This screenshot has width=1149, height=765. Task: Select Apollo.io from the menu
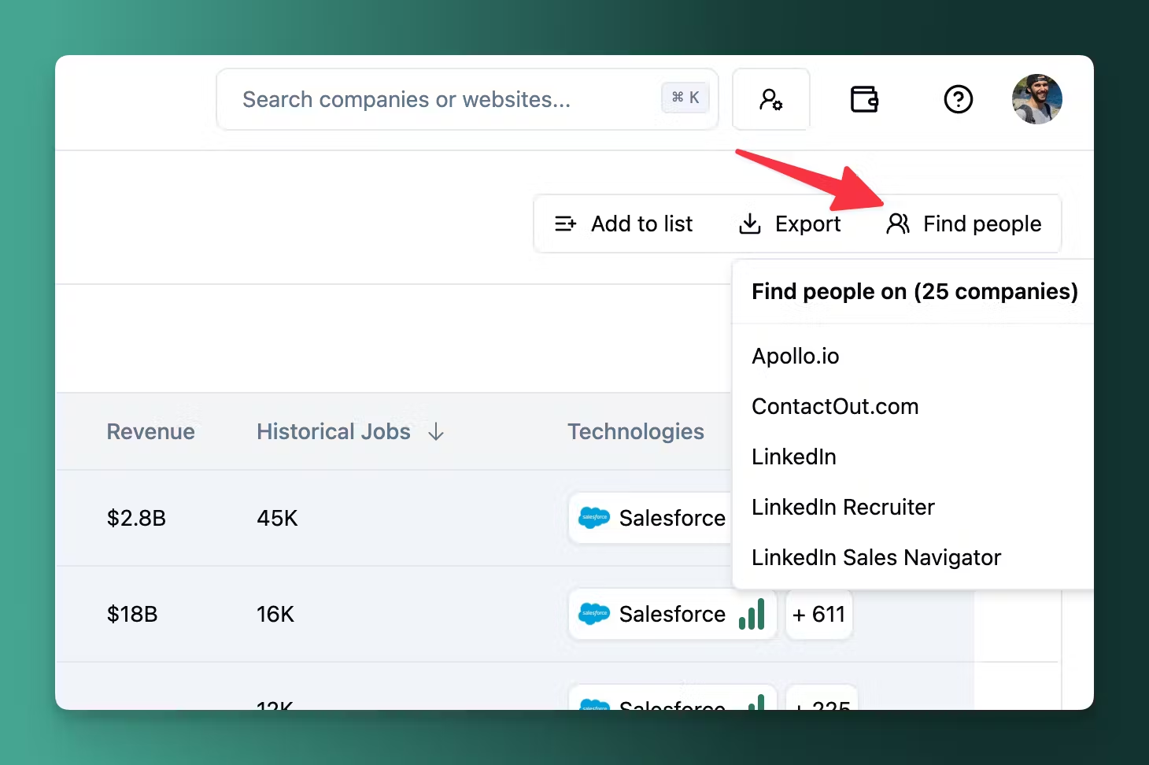tap(796, 356)
